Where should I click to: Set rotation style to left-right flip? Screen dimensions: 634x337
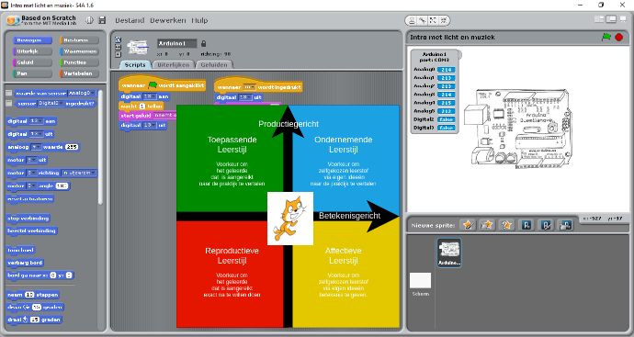pyautogui.click(x=118, y=47)
